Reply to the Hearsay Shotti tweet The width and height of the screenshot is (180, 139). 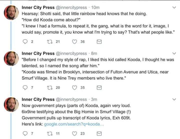(25, 42)
